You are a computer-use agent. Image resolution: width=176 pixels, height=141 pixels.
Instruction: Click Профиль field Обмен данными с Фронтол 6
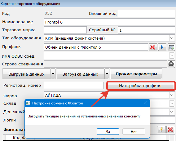coord(96,47)
